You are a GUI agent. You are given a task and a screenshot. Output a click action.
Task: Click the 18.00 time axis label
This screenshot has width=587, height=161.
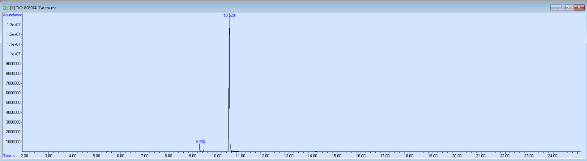click(409, 155)
